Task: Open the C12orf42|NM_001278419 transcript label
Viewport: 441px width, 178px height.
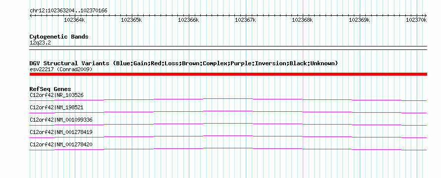Action: pyautogui.click(x=61, y=132)
